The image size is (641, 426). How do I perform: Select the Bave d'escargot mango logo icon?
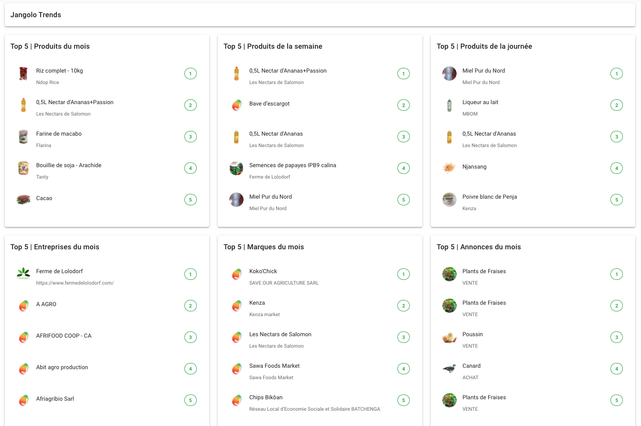(x=236, y=105)
